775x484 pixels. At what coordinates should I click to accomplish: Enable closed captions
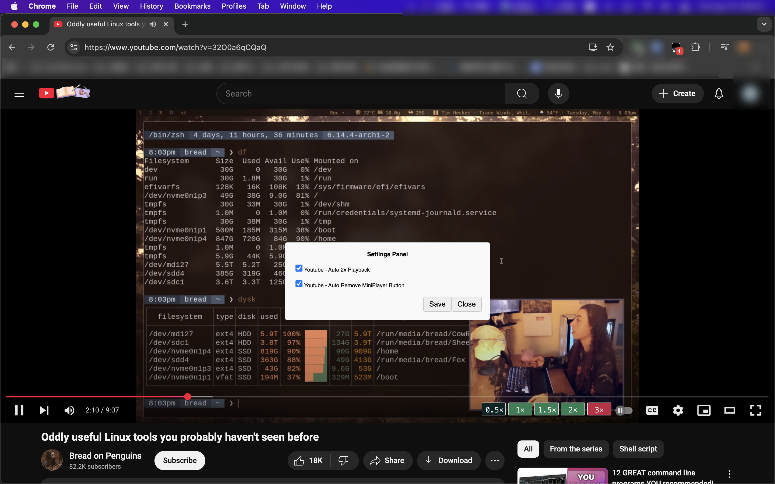click(652, 410)
